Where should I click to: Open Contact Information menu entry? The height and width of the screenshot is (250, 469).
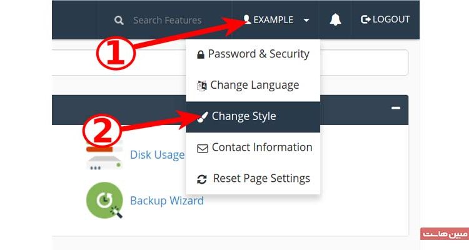(x=262, y=147)
